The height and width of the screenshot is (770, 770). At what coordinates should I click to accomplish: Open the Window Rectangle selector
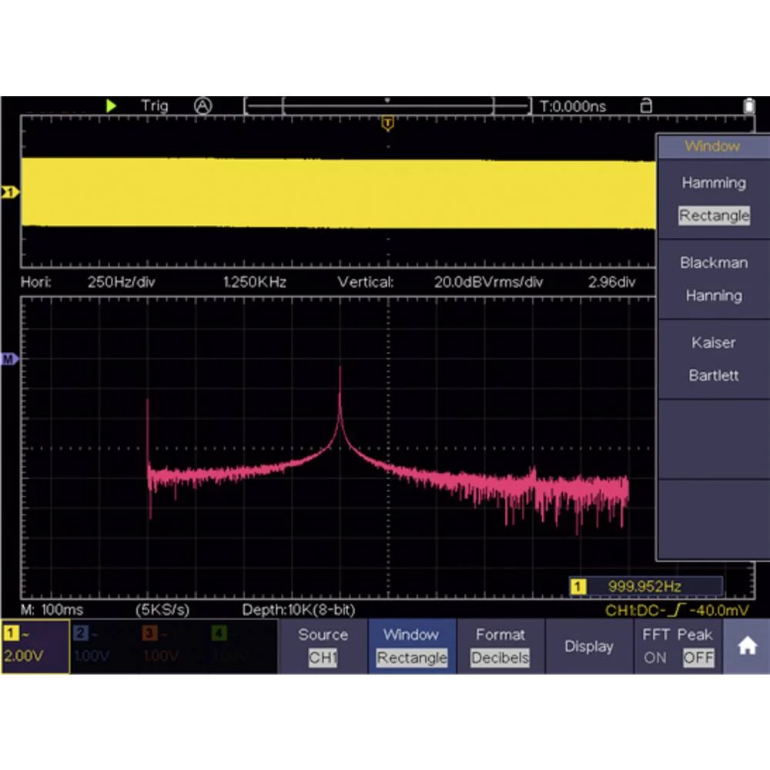(x=411, y=647)
